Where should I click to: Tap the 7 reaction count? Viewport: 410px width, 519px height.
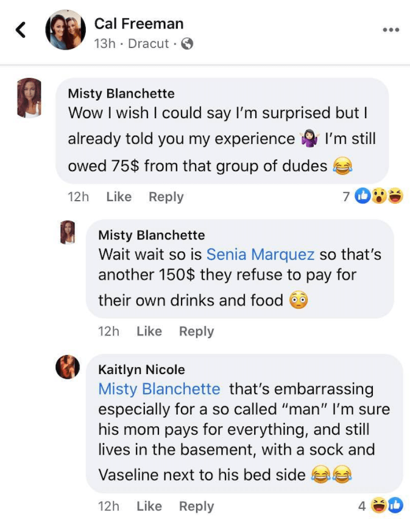(x=346, y=196)
